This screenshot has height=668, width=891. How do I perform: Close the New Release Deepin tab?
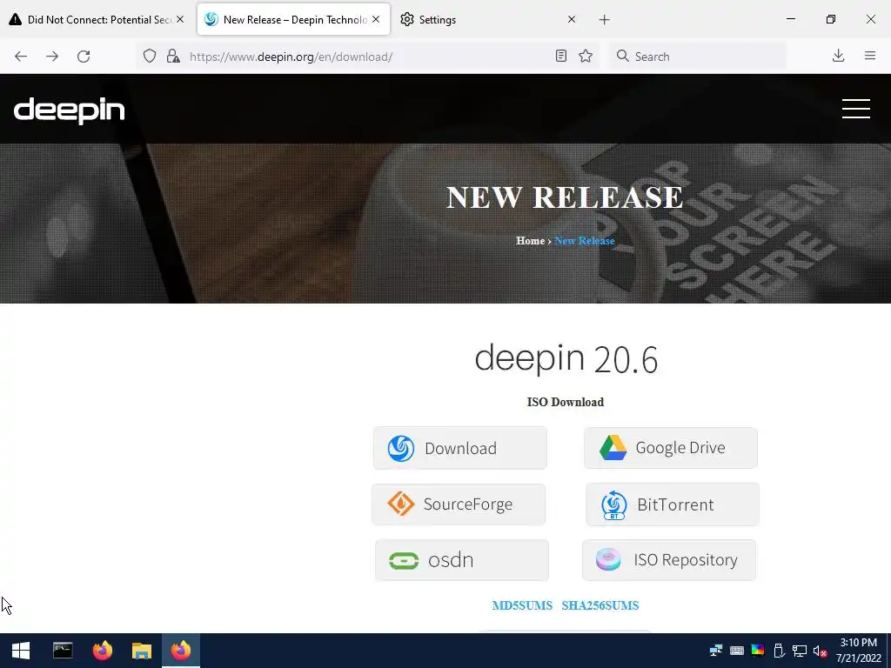click(376, 19)
